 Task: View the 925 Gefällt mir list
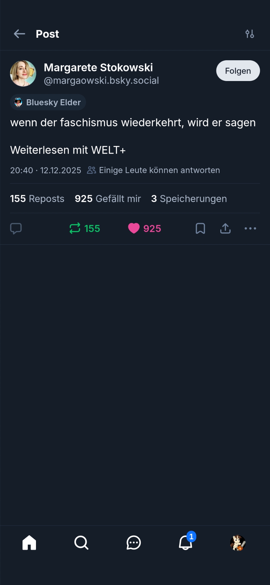click(x=108, y=199)
